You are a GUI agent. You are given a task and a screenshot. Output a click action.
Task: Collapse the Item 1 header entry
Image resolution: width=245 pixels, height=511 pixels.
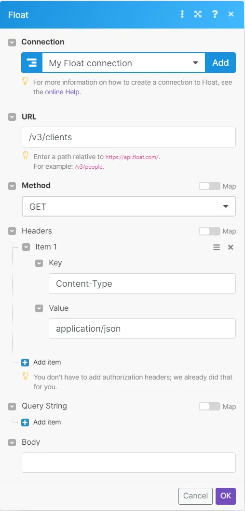26,248
